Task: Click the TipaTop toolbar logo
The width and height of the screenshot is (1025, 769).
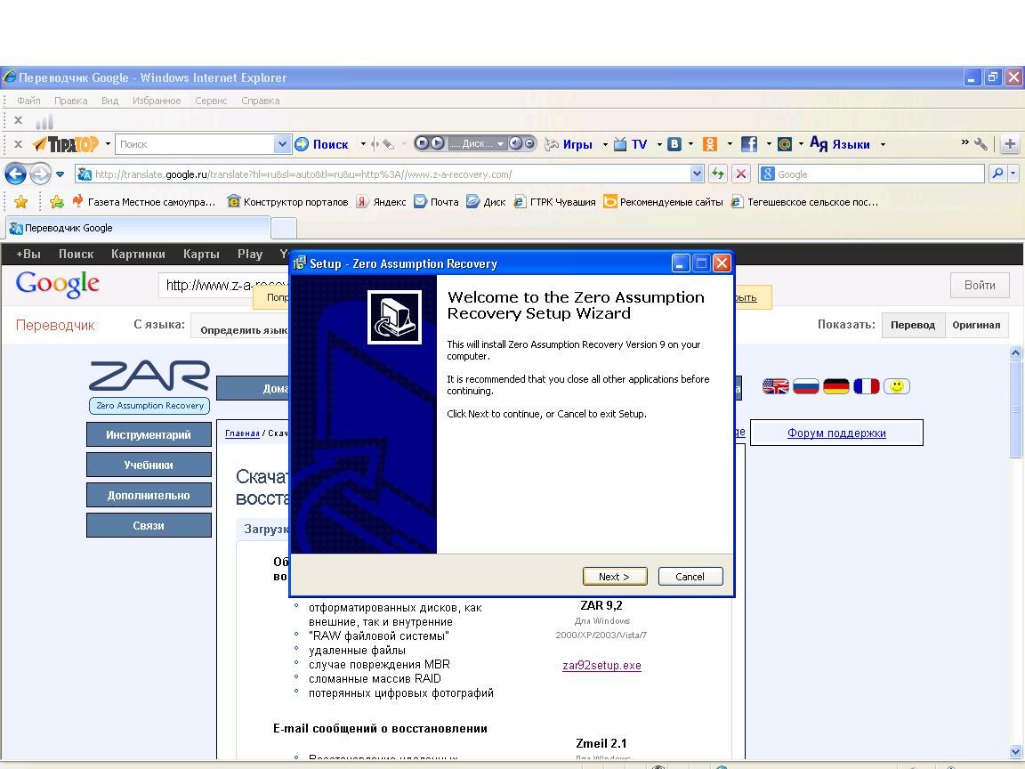Action: (66, 144)
